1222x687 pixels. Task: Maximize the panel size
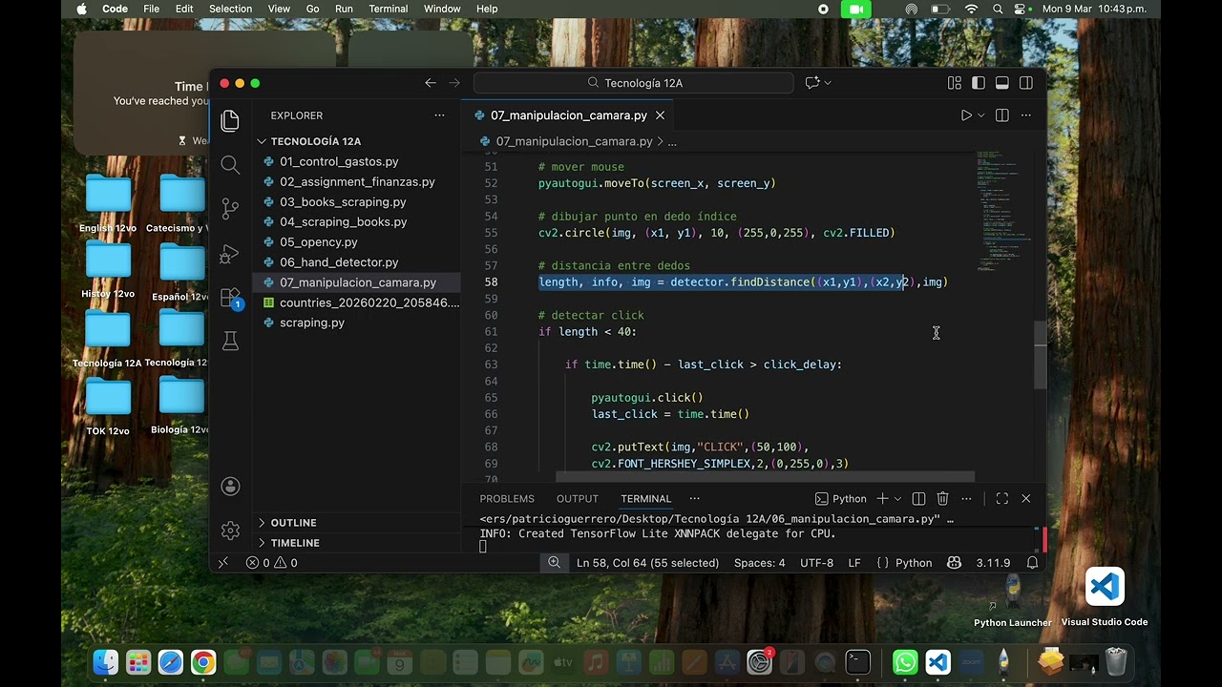pos(1001,499)
